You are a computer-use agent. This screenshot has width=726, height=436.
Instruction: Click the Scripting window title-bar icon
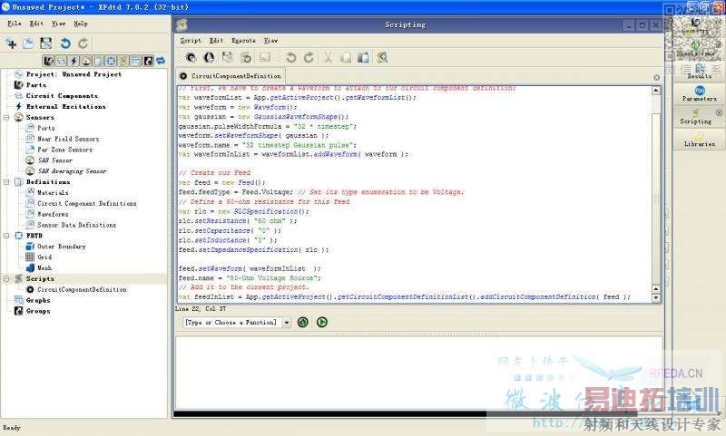(x=182, y=25)
